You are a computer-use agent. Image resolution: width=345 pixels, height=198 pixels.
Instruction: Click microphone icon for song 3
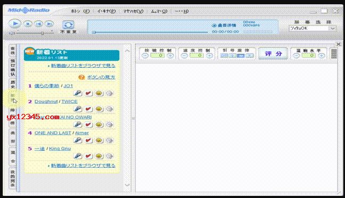coord(78,125)
